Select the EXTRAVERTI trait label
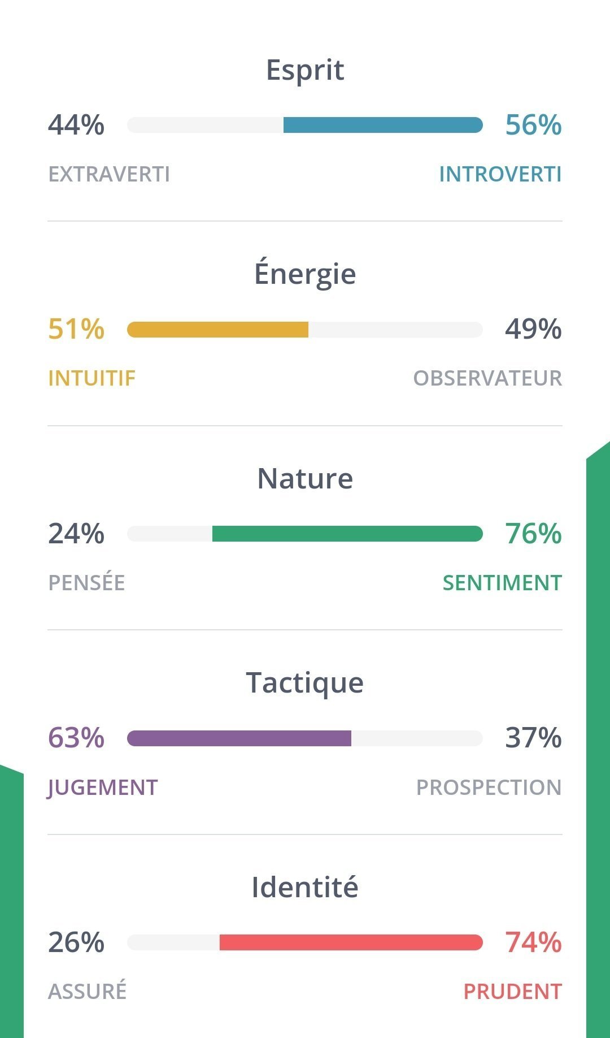The image size is (610, 1038). 109,174
